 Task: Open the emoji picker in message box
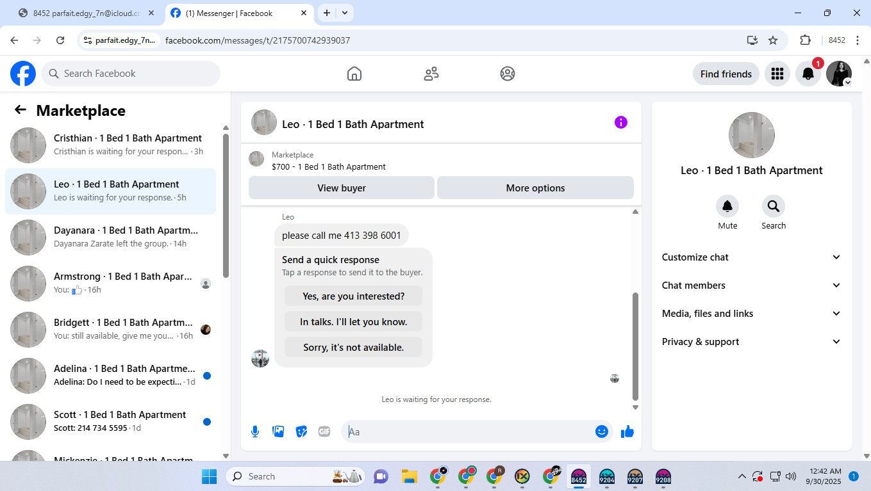click(x=601, y=431)
